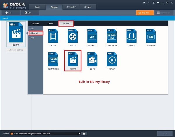The height and width of the screenshot is (137, 175).
Task: Select the 3D MKV.H265 format icon
Action: [x=112, y=36]
